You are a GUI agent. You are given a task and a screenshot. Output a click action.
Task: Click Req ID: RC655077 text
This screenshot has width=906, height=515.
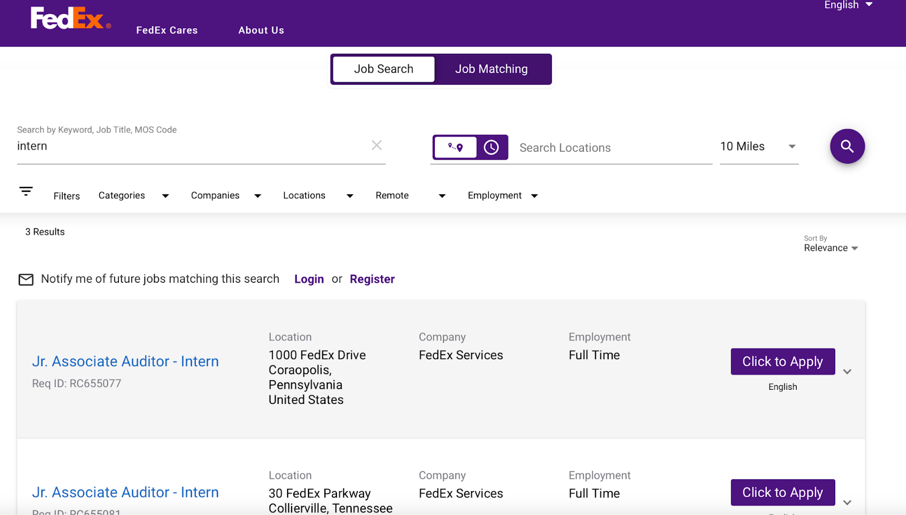click(x=76, y=384)
